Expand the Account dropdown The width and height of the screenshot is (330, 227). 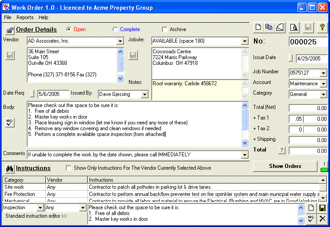(323, 84)
